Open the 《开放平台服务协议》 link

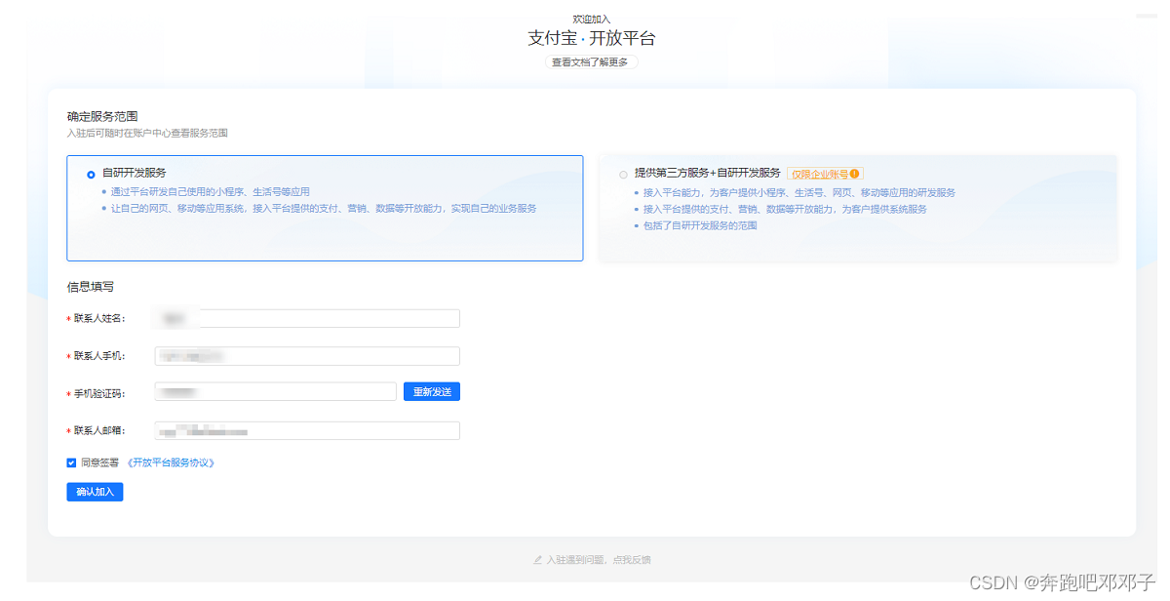(x=171, y=462)
